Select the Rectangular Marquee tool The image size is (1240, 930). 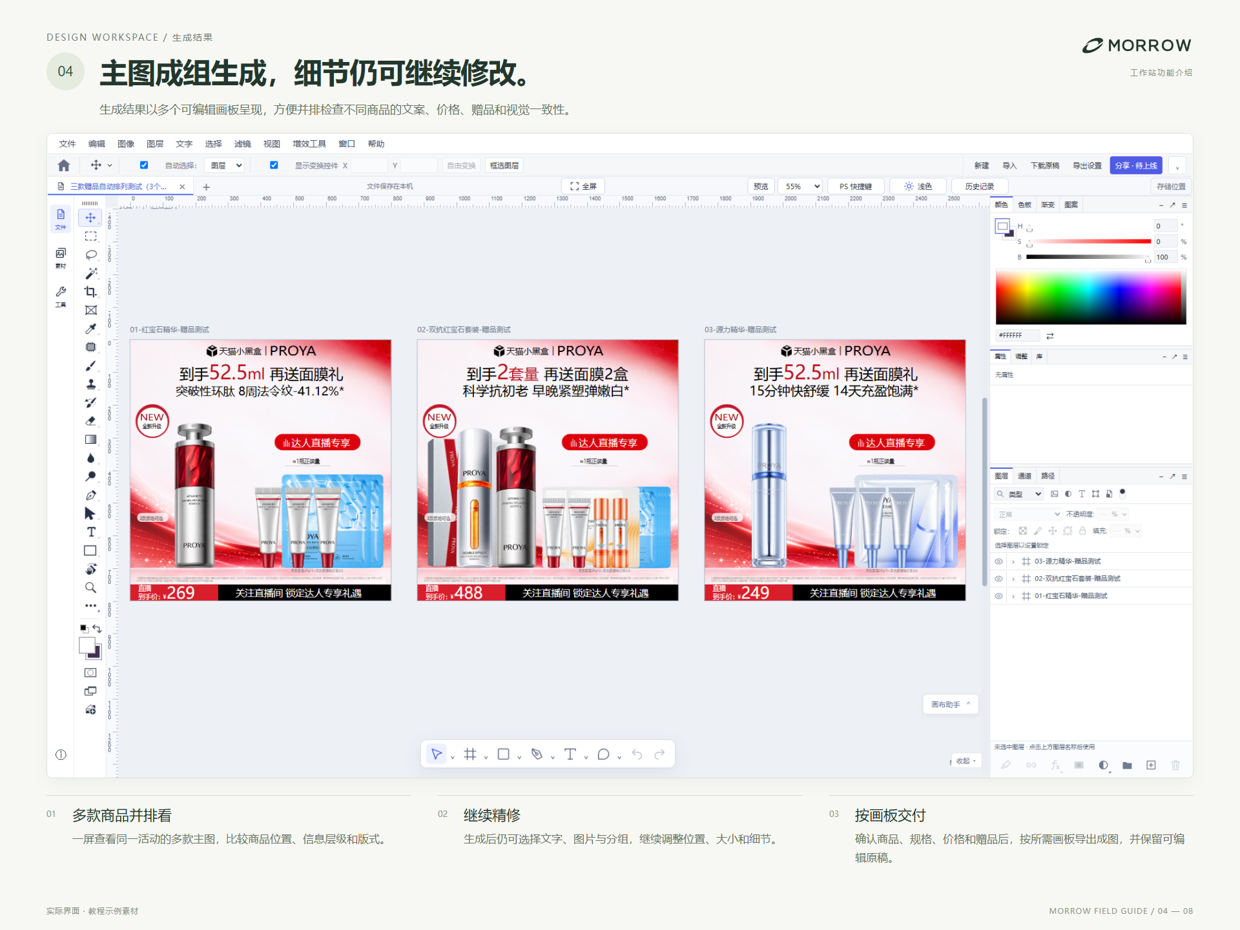[x=90, y=236]
